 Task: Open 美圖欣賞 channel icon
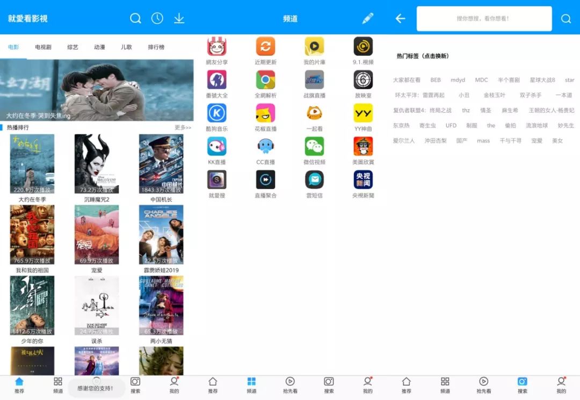(x=363, y=146)
